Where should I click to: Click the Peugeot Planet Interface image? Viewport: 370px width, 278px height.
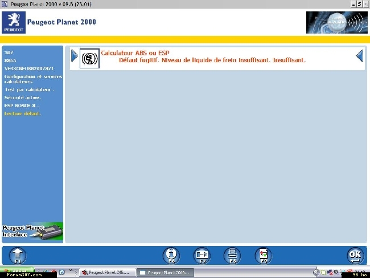click(32, 232)
